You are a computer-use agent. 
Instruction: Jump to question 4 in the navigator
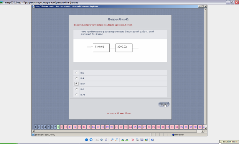[x=45, y=127]
